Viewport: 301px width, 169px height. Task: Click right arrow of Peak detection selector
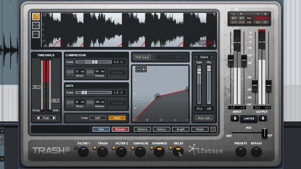click(54, 118)
